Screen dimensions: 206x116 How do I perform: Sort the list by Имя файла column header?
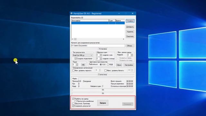(x=90, y=21)
